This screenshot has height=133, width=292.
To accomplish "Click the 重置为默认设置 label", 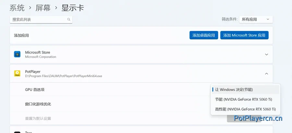I will (x=38, y=118).
